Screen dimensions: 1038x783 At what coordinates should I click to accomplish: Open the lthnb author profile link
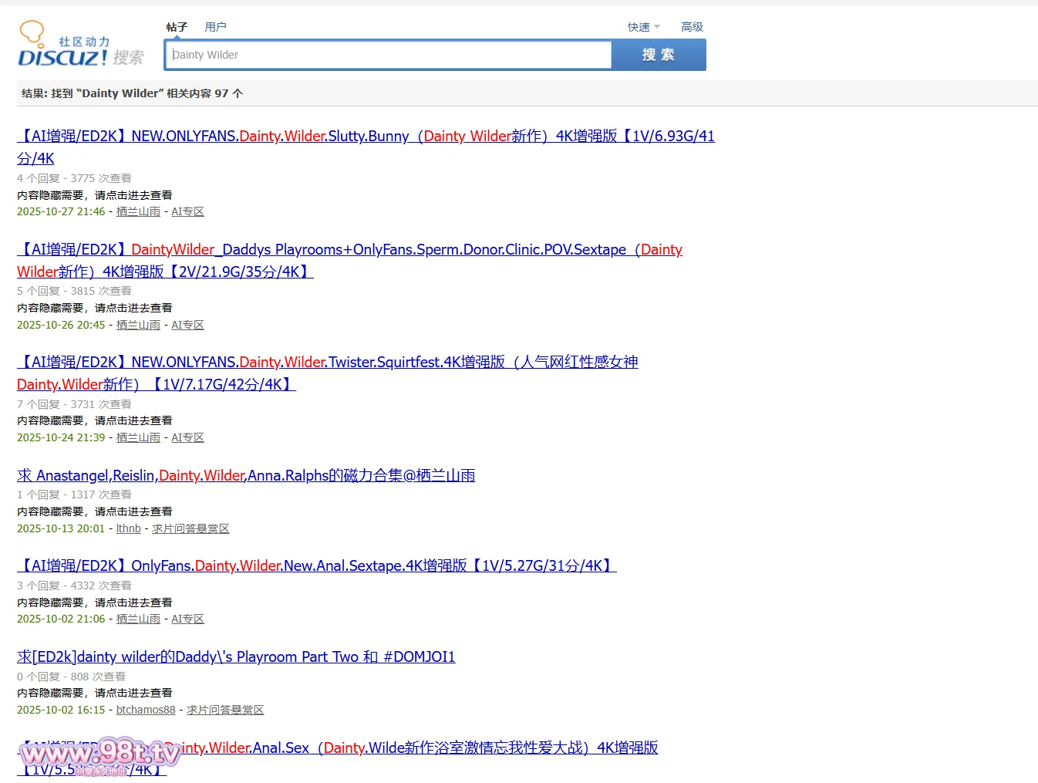128,528
